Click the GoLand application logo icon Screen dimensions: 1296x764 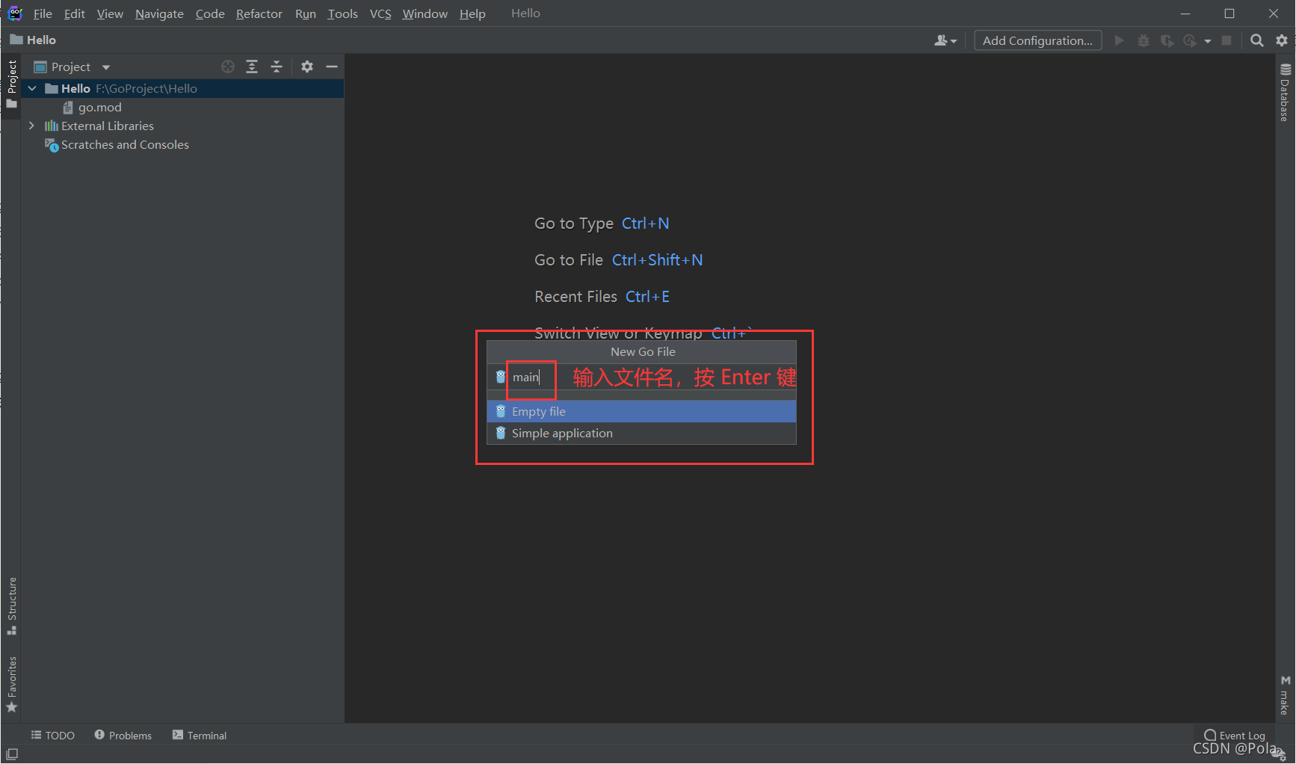click(x=15, y=13)
